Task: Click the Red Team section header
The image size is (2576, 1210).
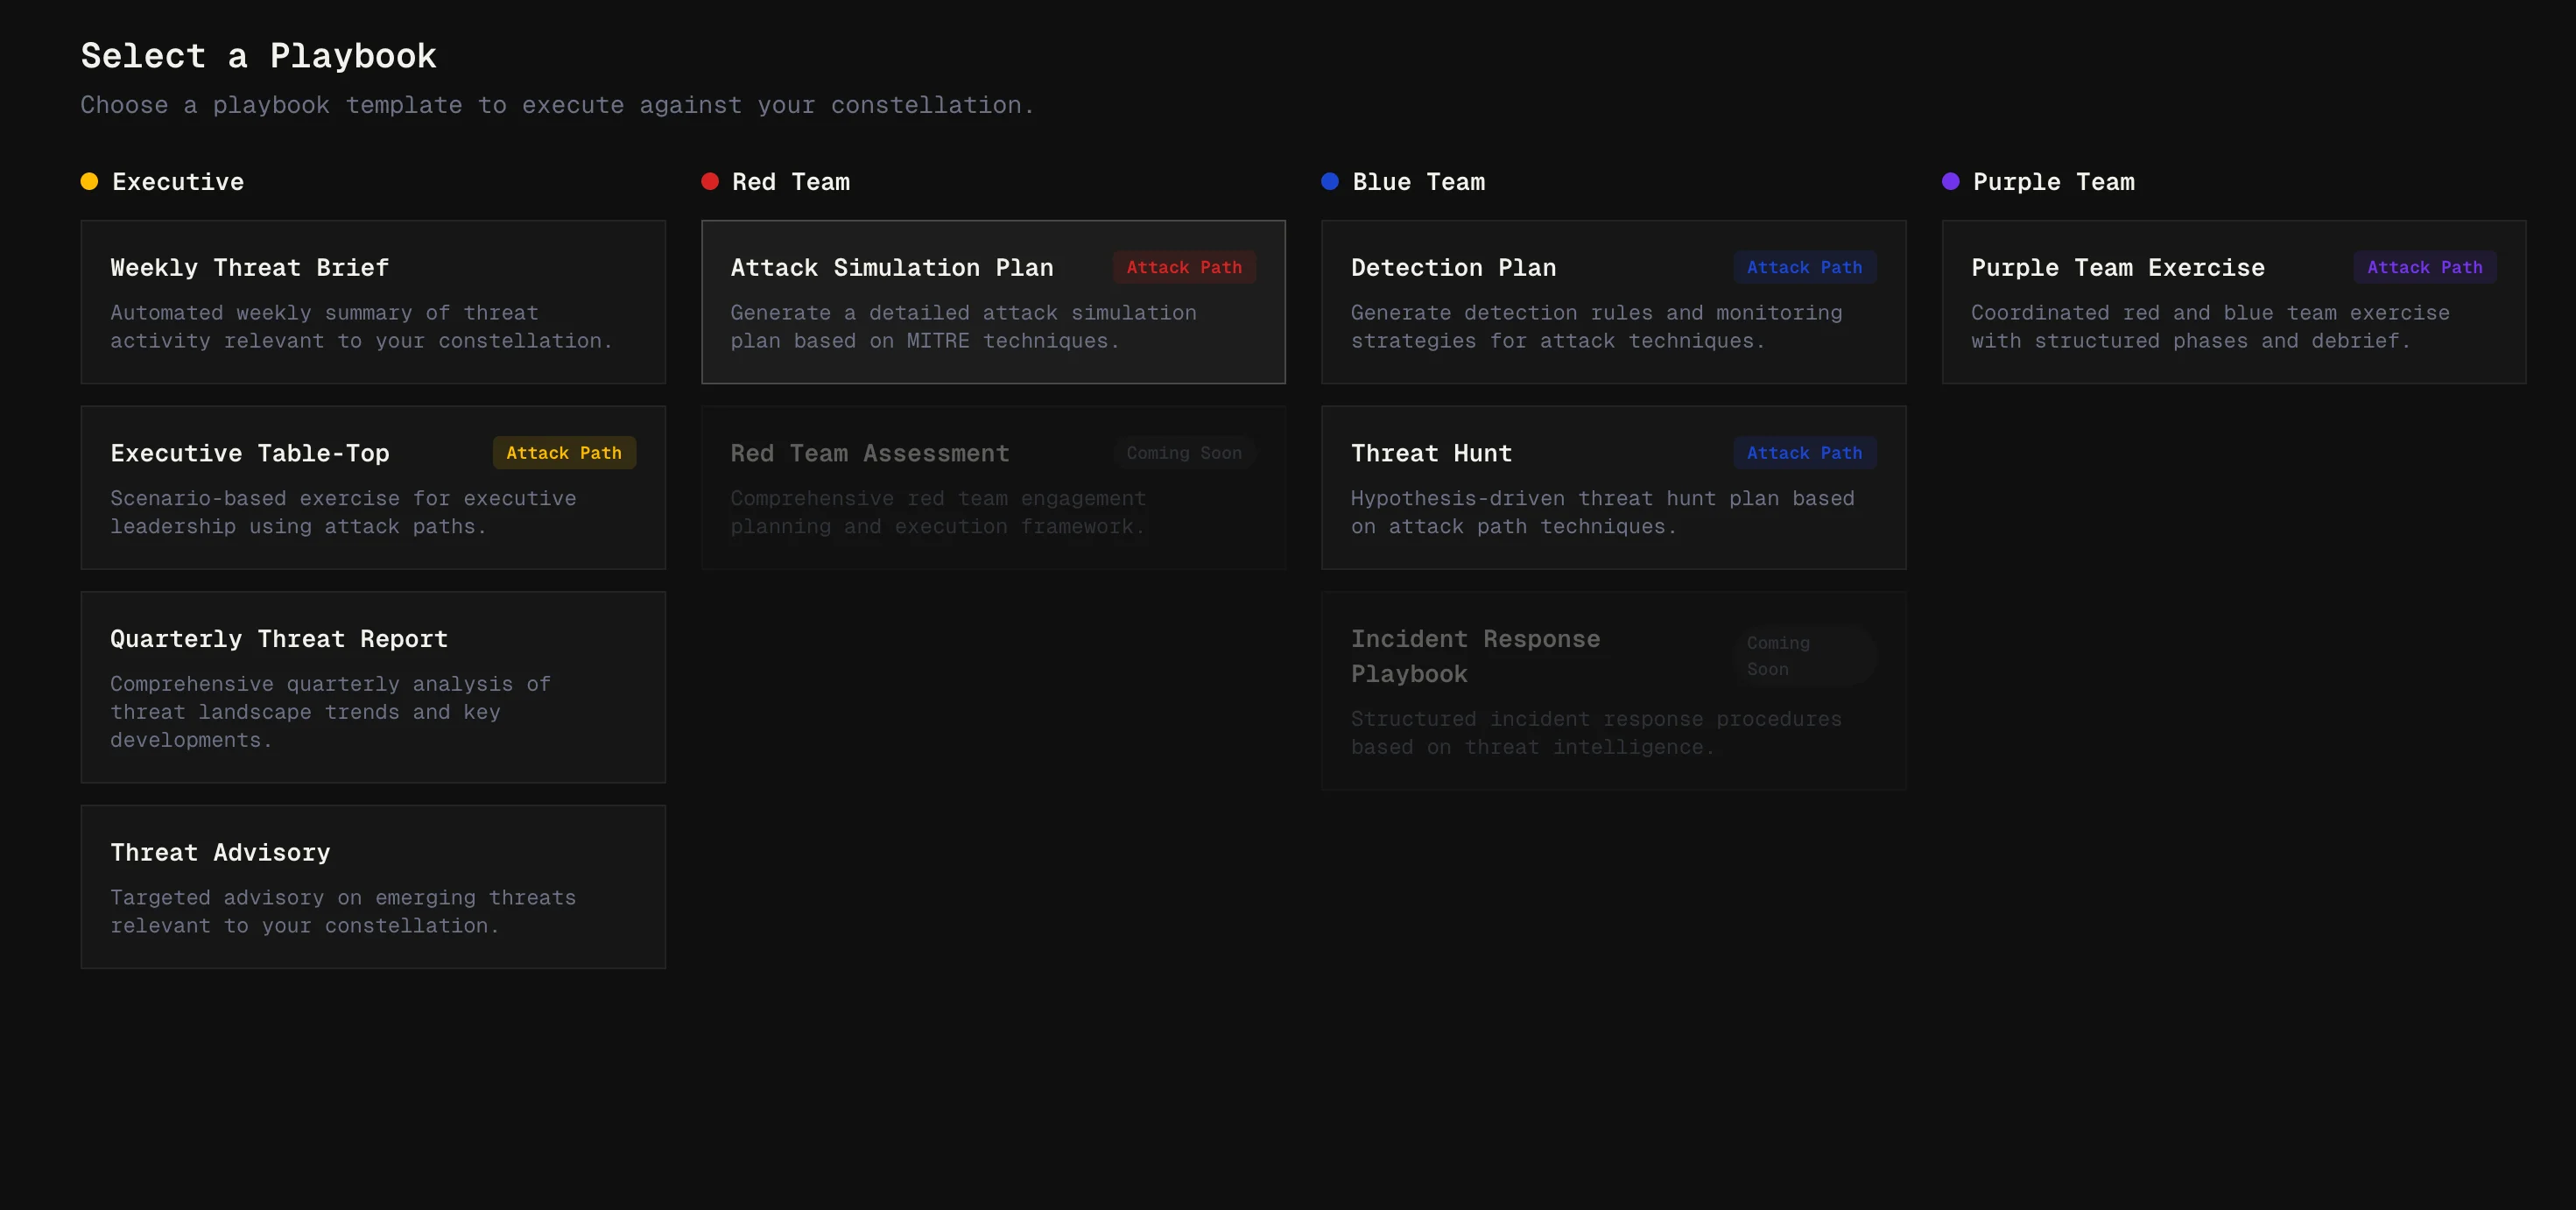Action: coord(789,181)
